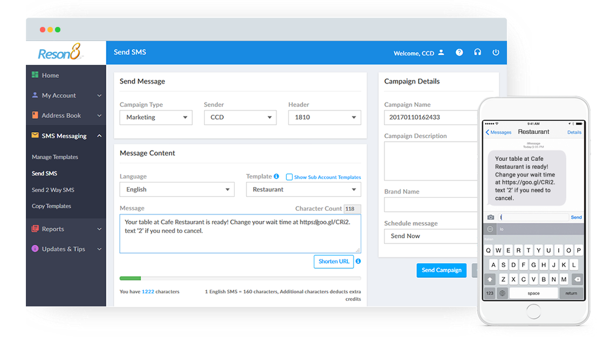The image size is (597, 342).
Task: Open the Campaign Type dropdown
Action: [x=156, y=118]
